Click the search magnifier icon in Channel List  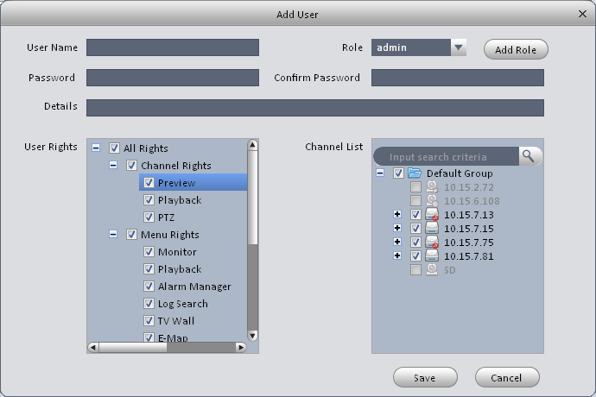[529, 156]
